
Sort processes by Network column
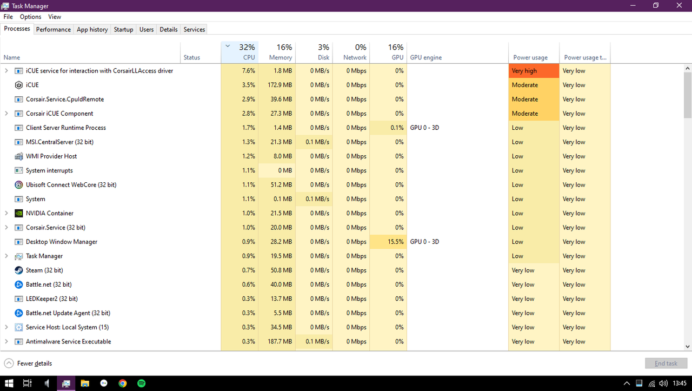coord(351,52)
